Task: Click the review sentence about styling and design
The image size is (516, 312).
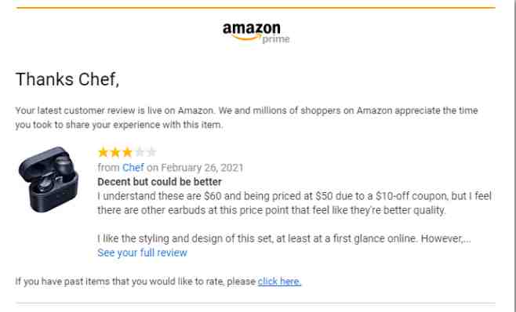Action: (x=284, y=238)
